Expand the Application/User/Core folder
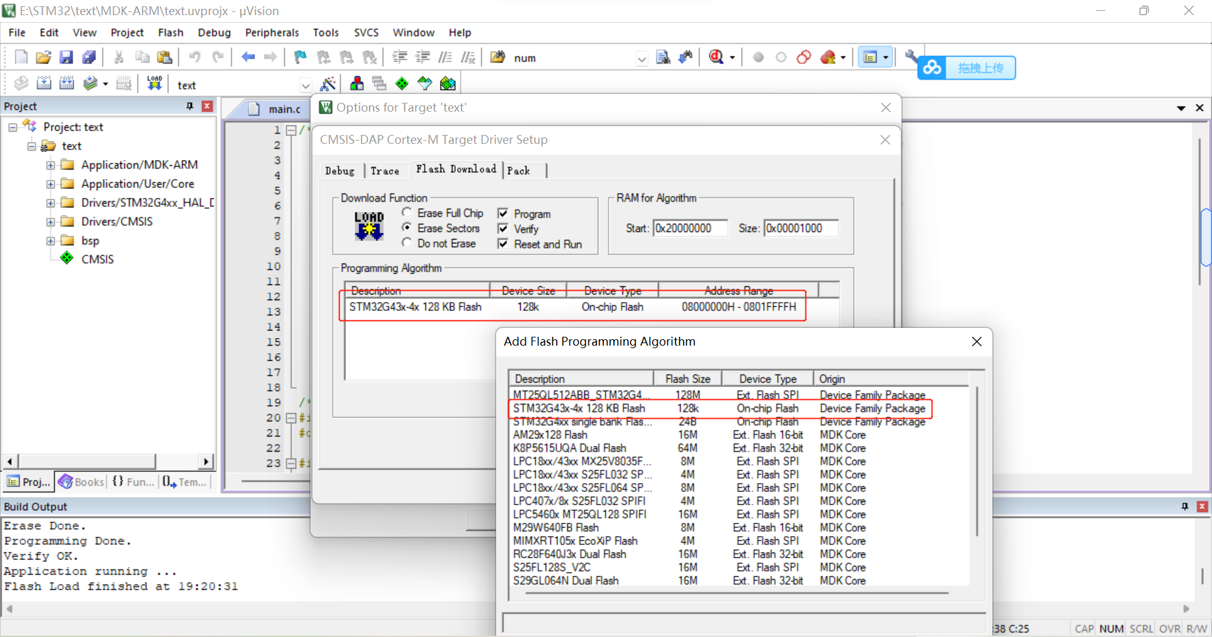 coord(50,184)
